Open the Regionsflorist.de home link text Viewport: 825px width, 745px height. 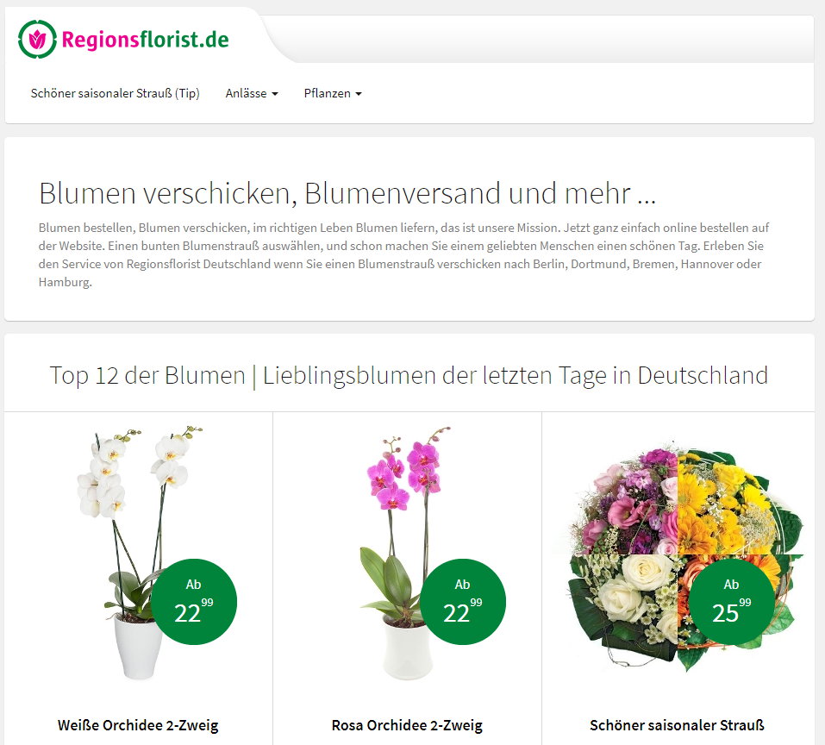click(145, 40)
